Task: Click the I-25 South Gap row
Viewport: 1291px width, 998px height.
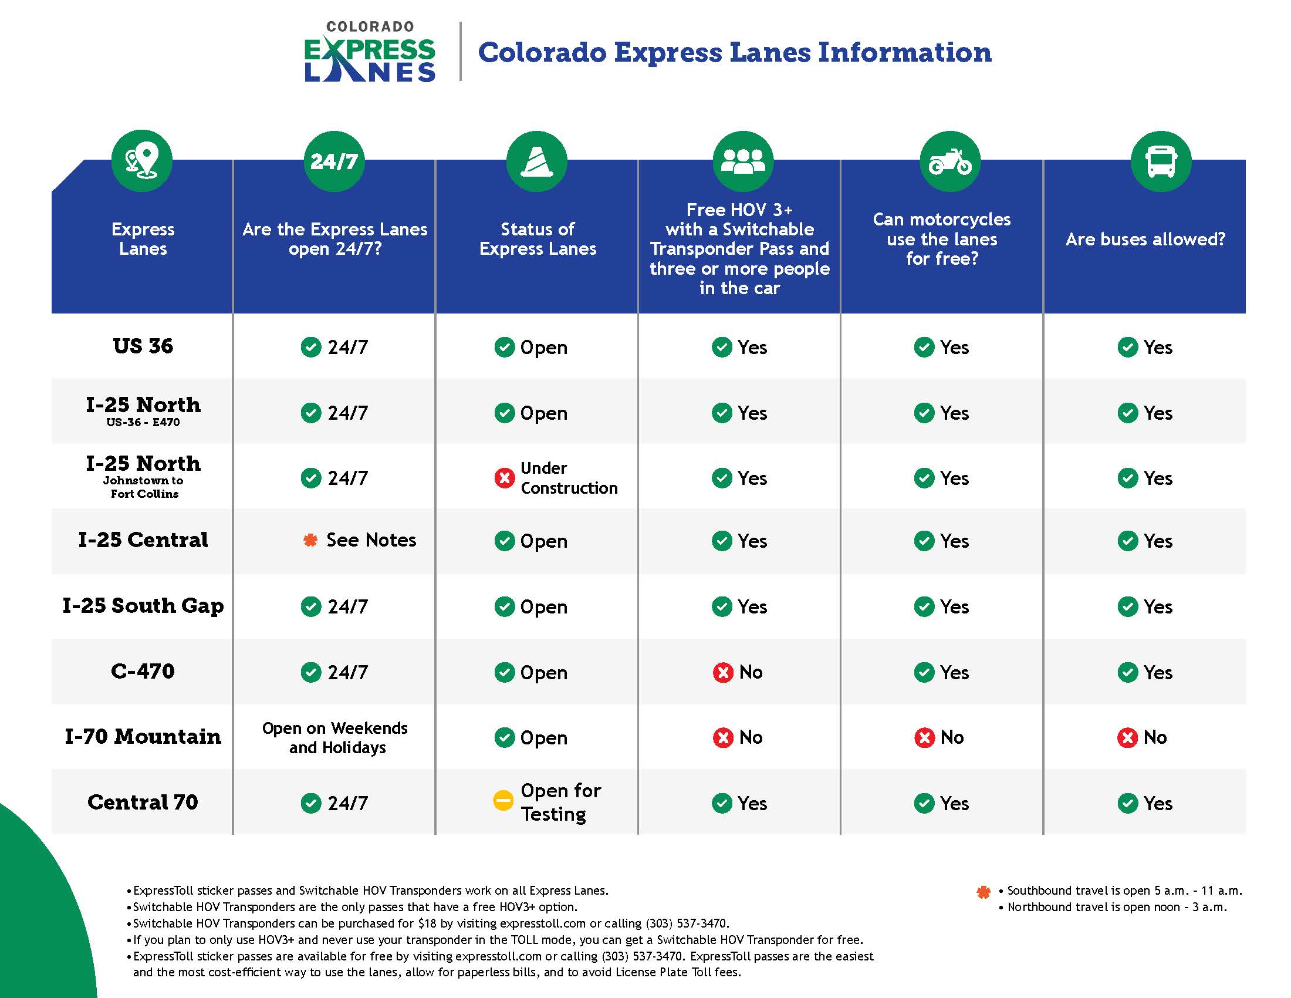Action: (645, 602)
